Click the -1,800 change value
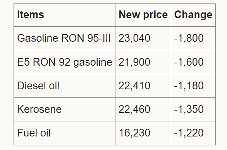 189,38
